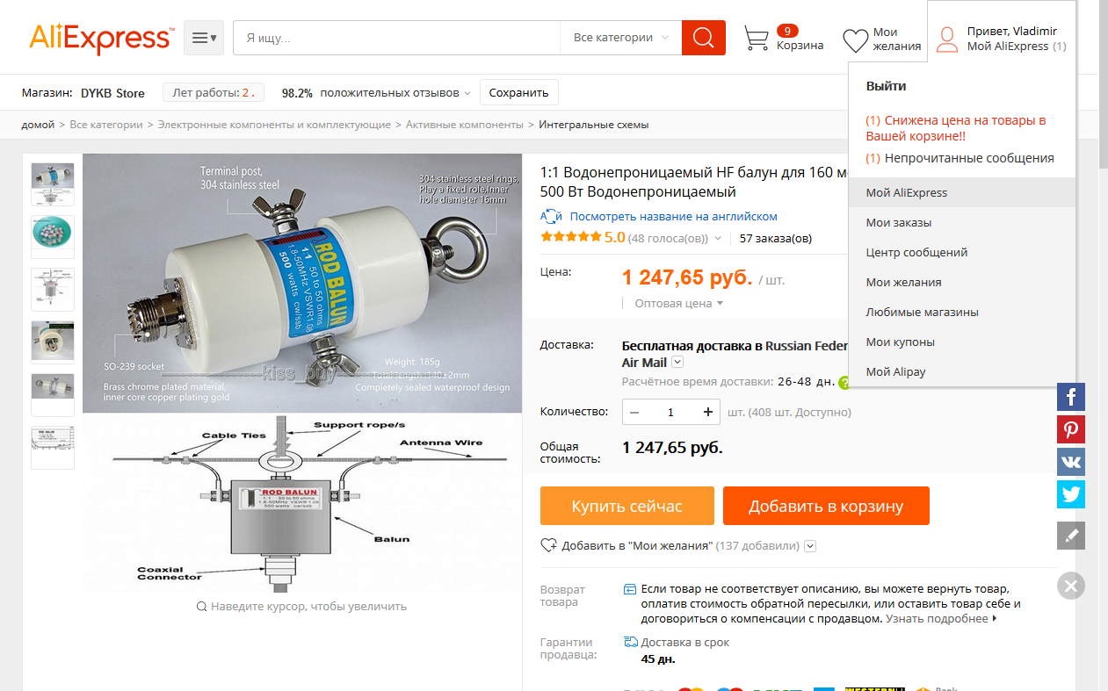The height and width of the screenshot is (691, 1108).
Task: Click the wishlist heart icon in header
Action: [x=855, y=40]
